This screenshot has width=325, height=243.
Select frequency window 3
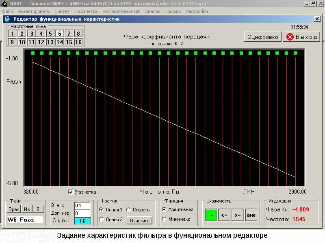(x=32, y=34)
